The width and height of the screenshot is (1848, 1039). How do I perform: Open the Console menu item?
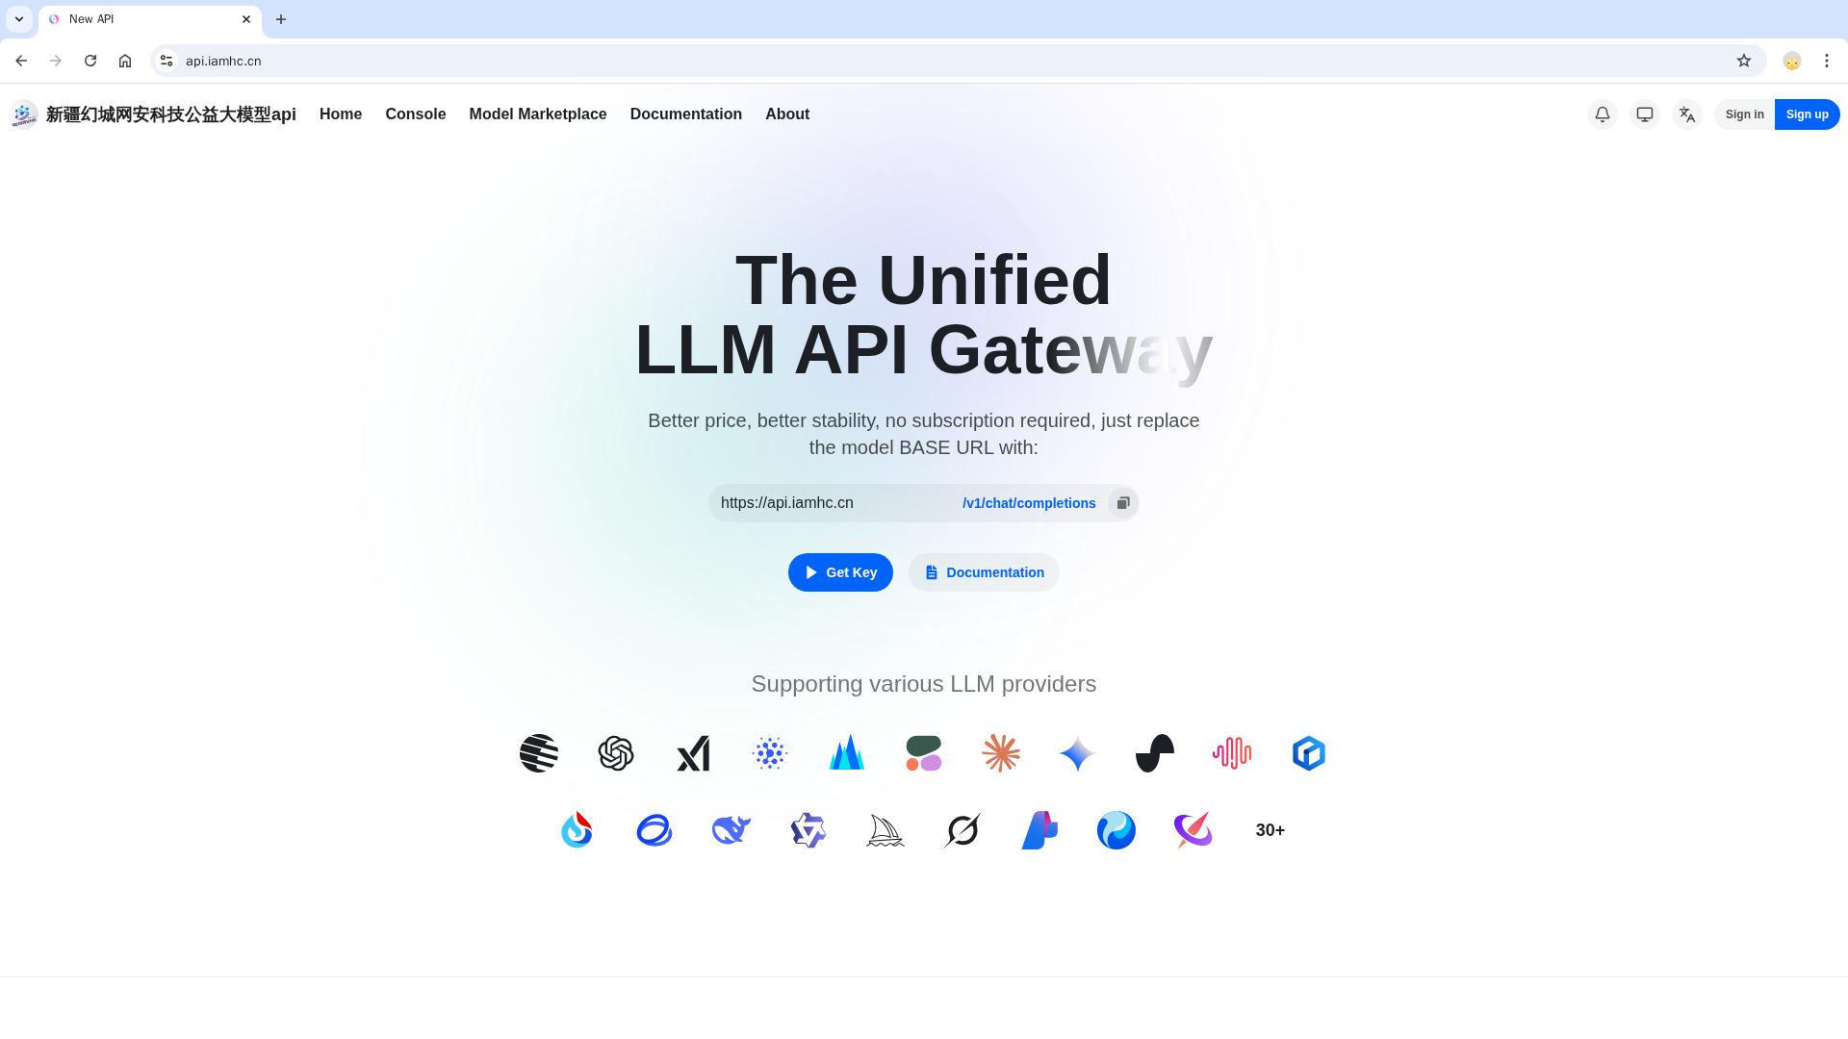pos(416,114)
